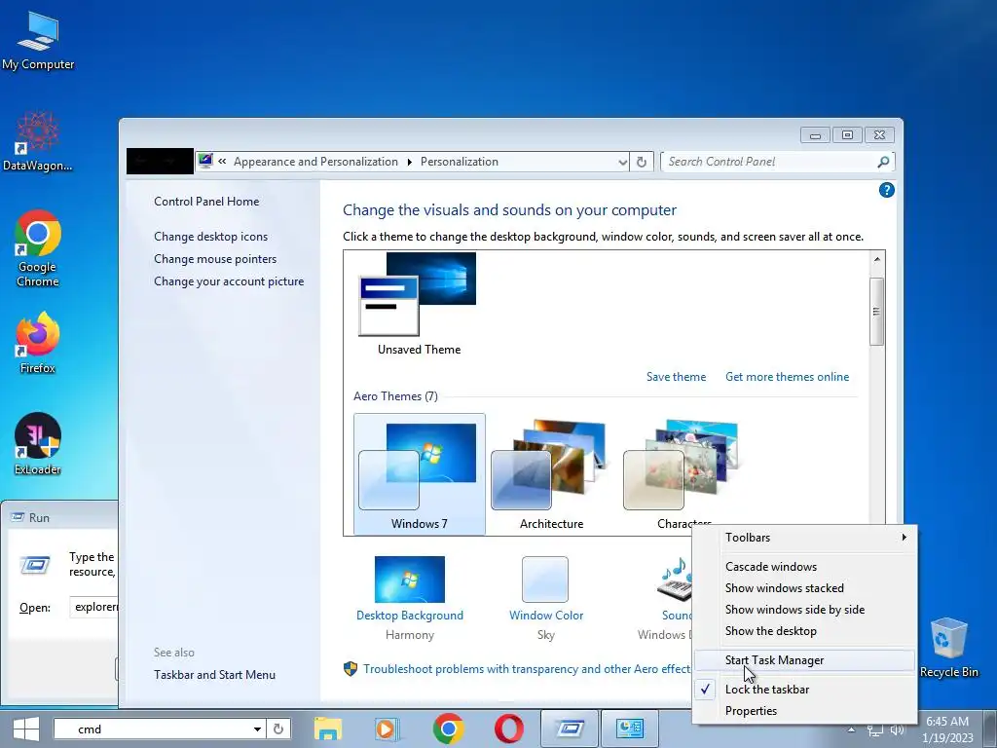Click Change mouse pointers
The height and width of the screenshot is (748, 997).
[215, 259]
